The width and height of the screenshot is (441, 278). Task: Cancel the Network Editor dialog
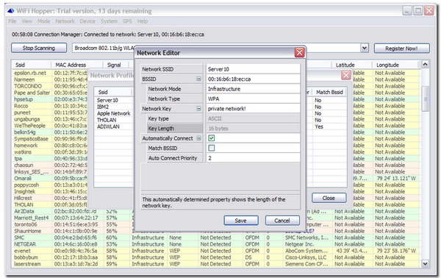click(282, 221)
